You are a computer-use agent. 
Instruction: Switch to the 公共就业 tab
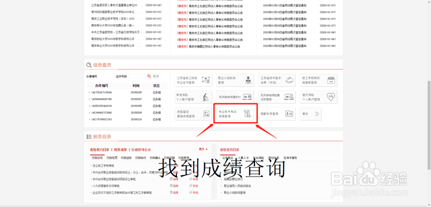227,158
